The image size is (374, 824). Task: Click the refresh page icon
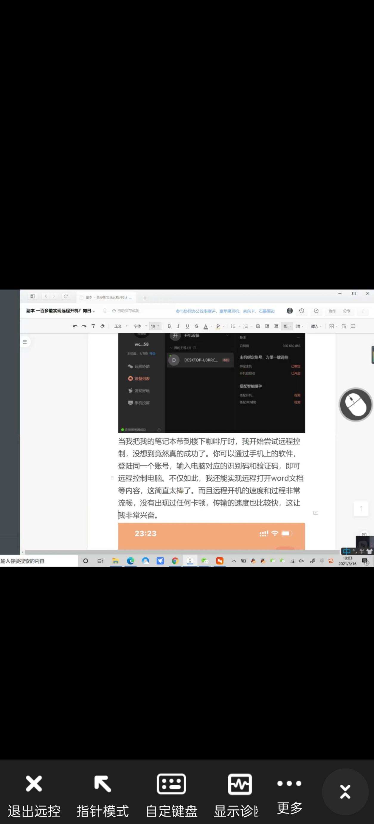tap(66, 296)
